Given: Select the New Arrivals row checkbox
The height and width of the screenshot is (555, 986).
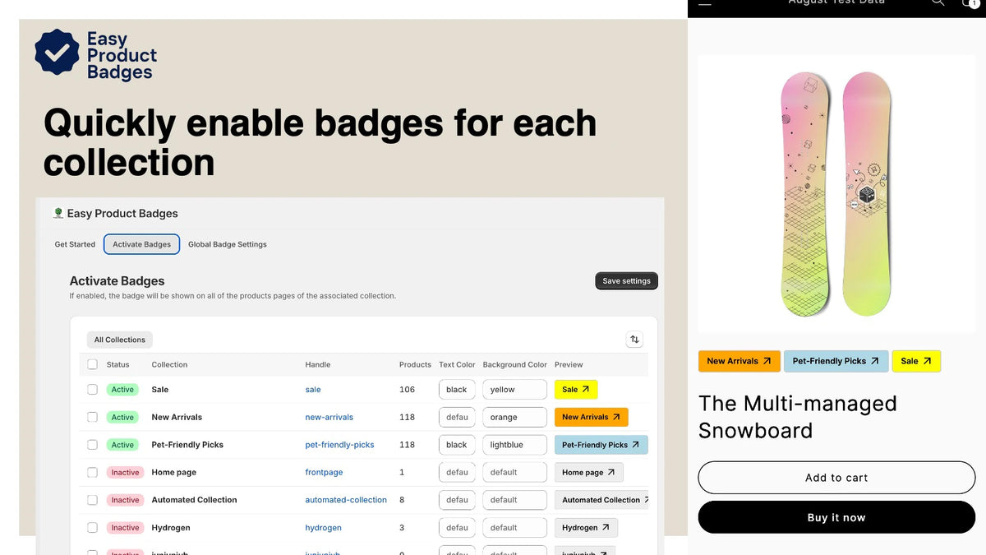Looking at the screenshot, I should click(92, 418).
